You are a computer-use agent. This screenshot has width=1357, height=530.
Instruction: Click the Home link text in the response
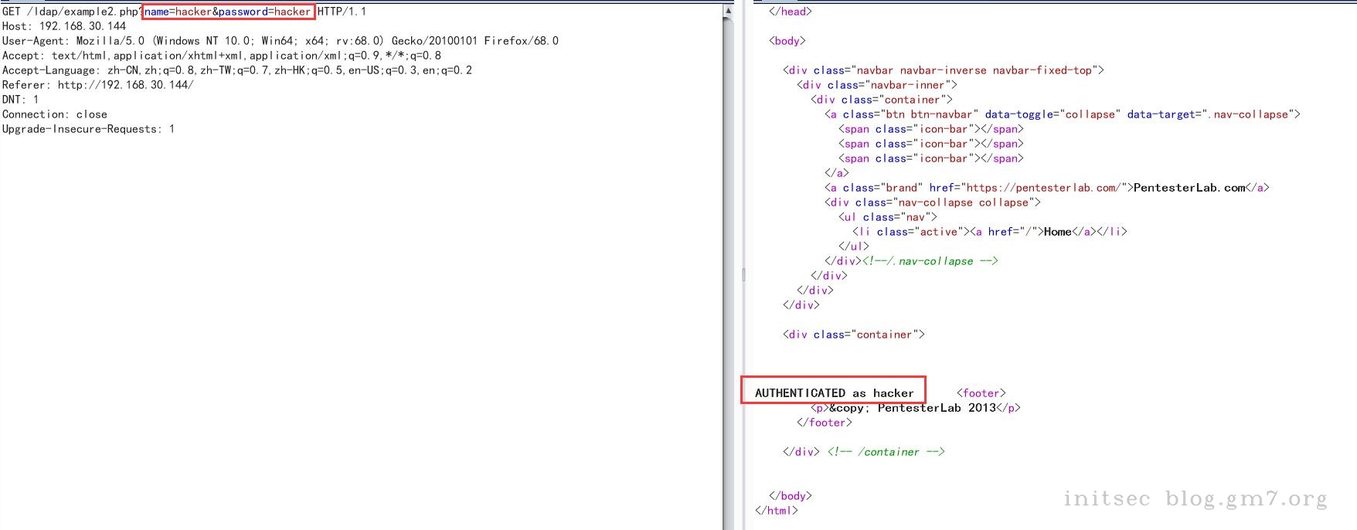click(x=1057, y=232)
